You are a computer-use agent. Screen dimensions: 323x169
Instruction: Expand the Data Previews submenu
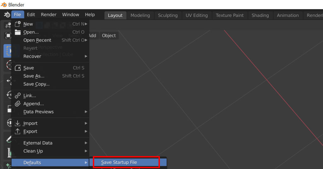[x=50, y=112]
